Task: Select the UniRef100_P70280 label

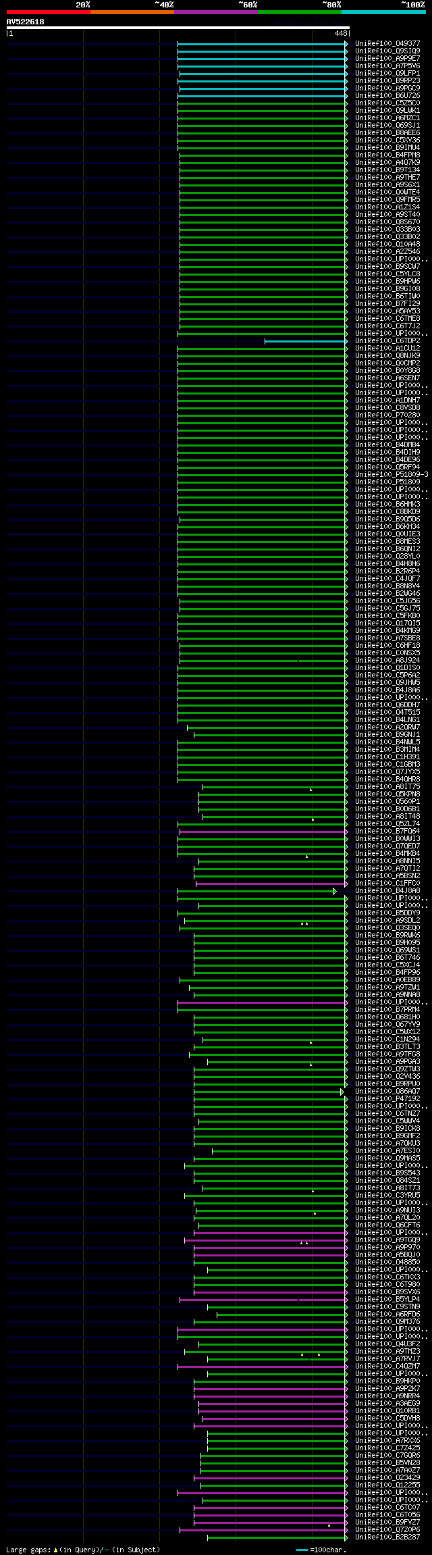Action: (x=387, y=415)
